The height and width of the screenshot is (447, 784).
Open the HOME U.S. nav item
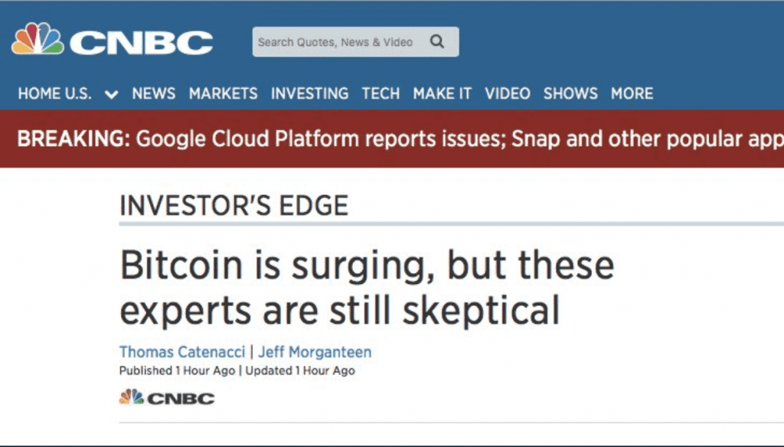pos(55,93)
